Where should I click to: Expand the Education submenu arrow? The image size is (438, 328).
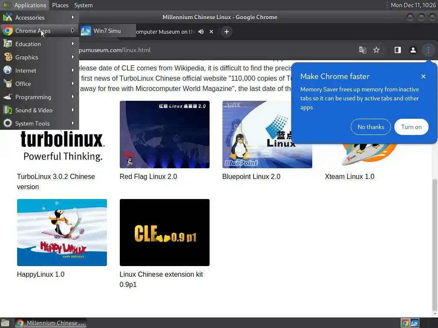[73, 44]
